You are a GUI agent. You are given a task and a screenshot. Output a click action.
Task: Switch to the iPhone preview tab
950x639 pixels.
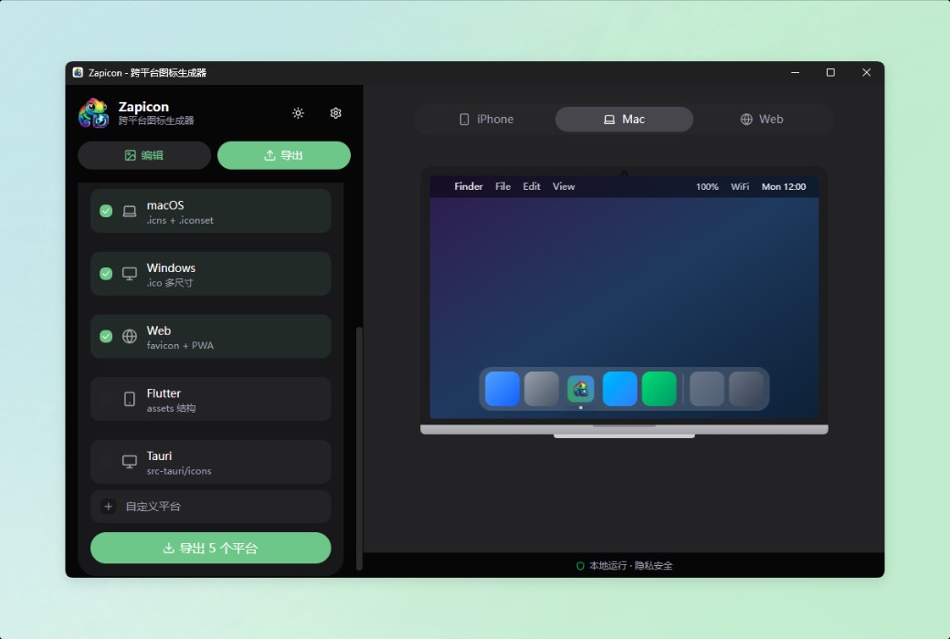pyautogui.click(x=486, y=119)
